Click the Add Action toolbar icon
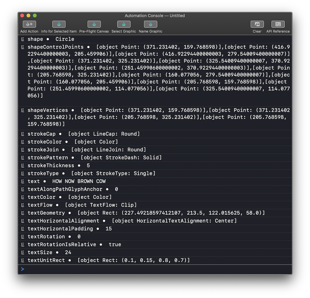Viewport: 310px width, 298px height. [x=29, y=24]
